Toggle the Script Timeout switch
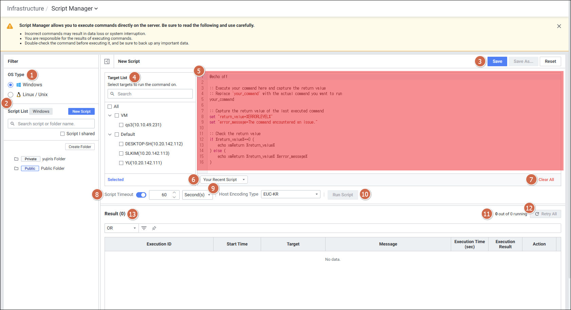Image resolution: width=571 pixels, height=310 pixels. (x=141, y=195)
